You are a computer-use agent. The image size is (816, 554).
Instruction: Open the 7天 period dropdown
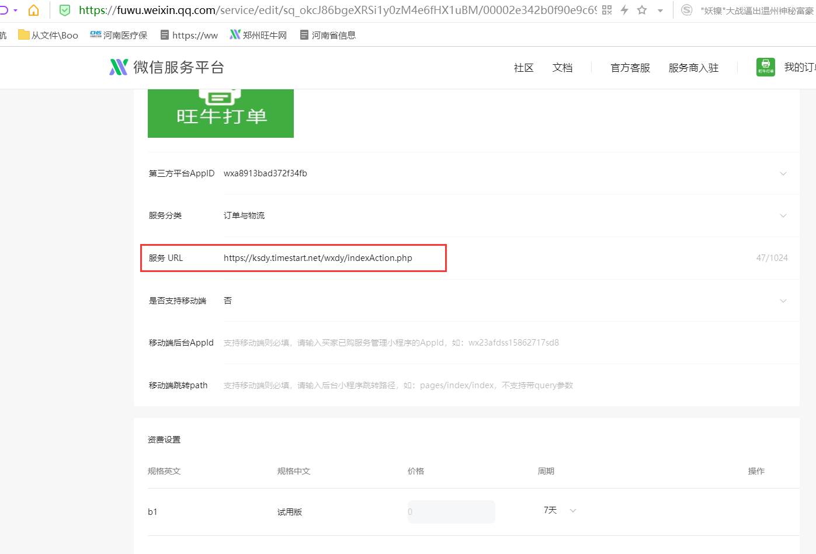(560, 510)
